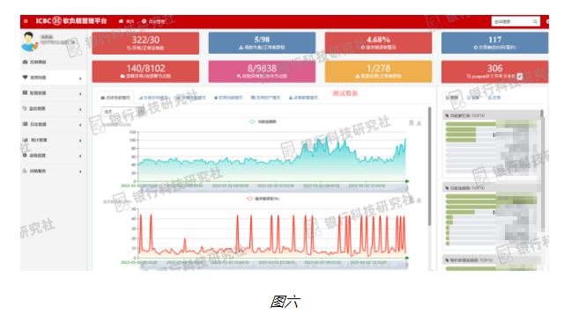Image resolution: width=586 pixels, height=322 pixels.
Task: Open the home icon in the red header
Action: click(x=121, y=21)
